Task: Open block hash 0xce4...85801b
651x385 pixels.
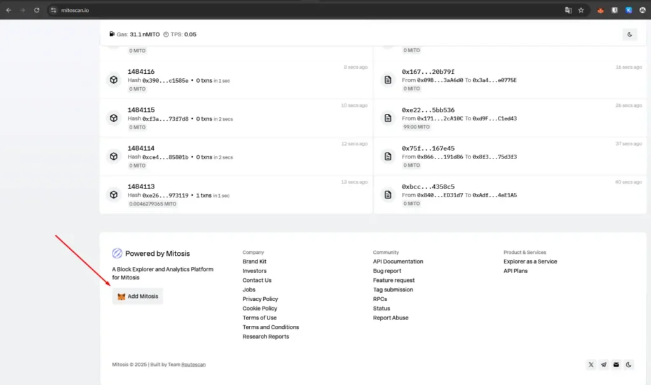Action: coord(165,157)
